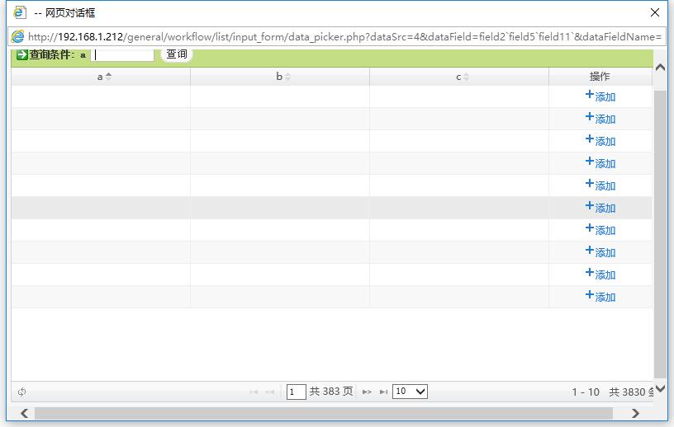Click 添加 in the last table row
Viewport: 674px width, 427px height.
click(x=600, y=297)
